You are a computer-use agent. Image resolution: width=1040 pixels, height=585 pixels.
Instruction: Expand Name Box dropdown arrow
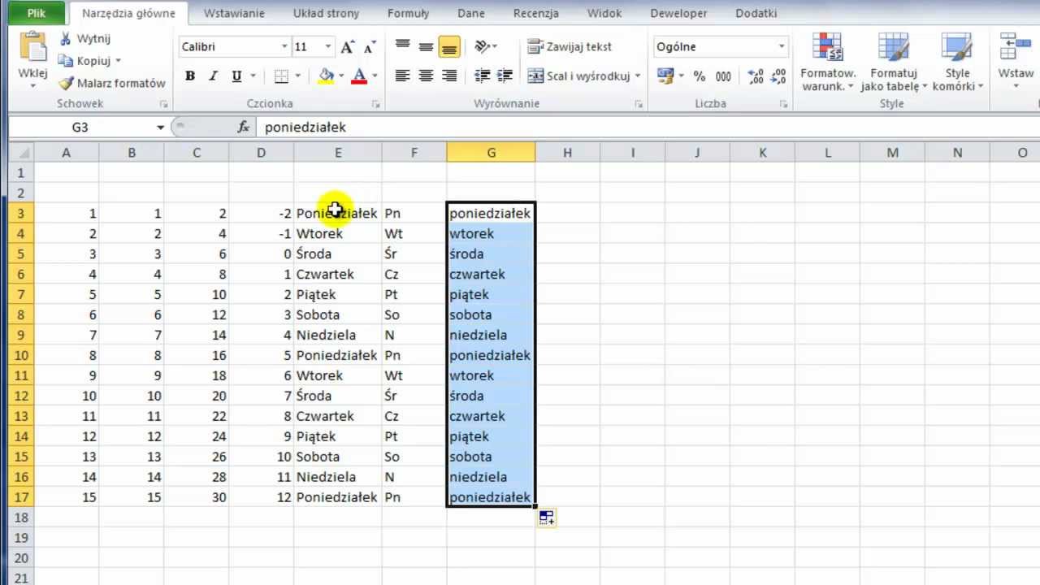(160, 128)
